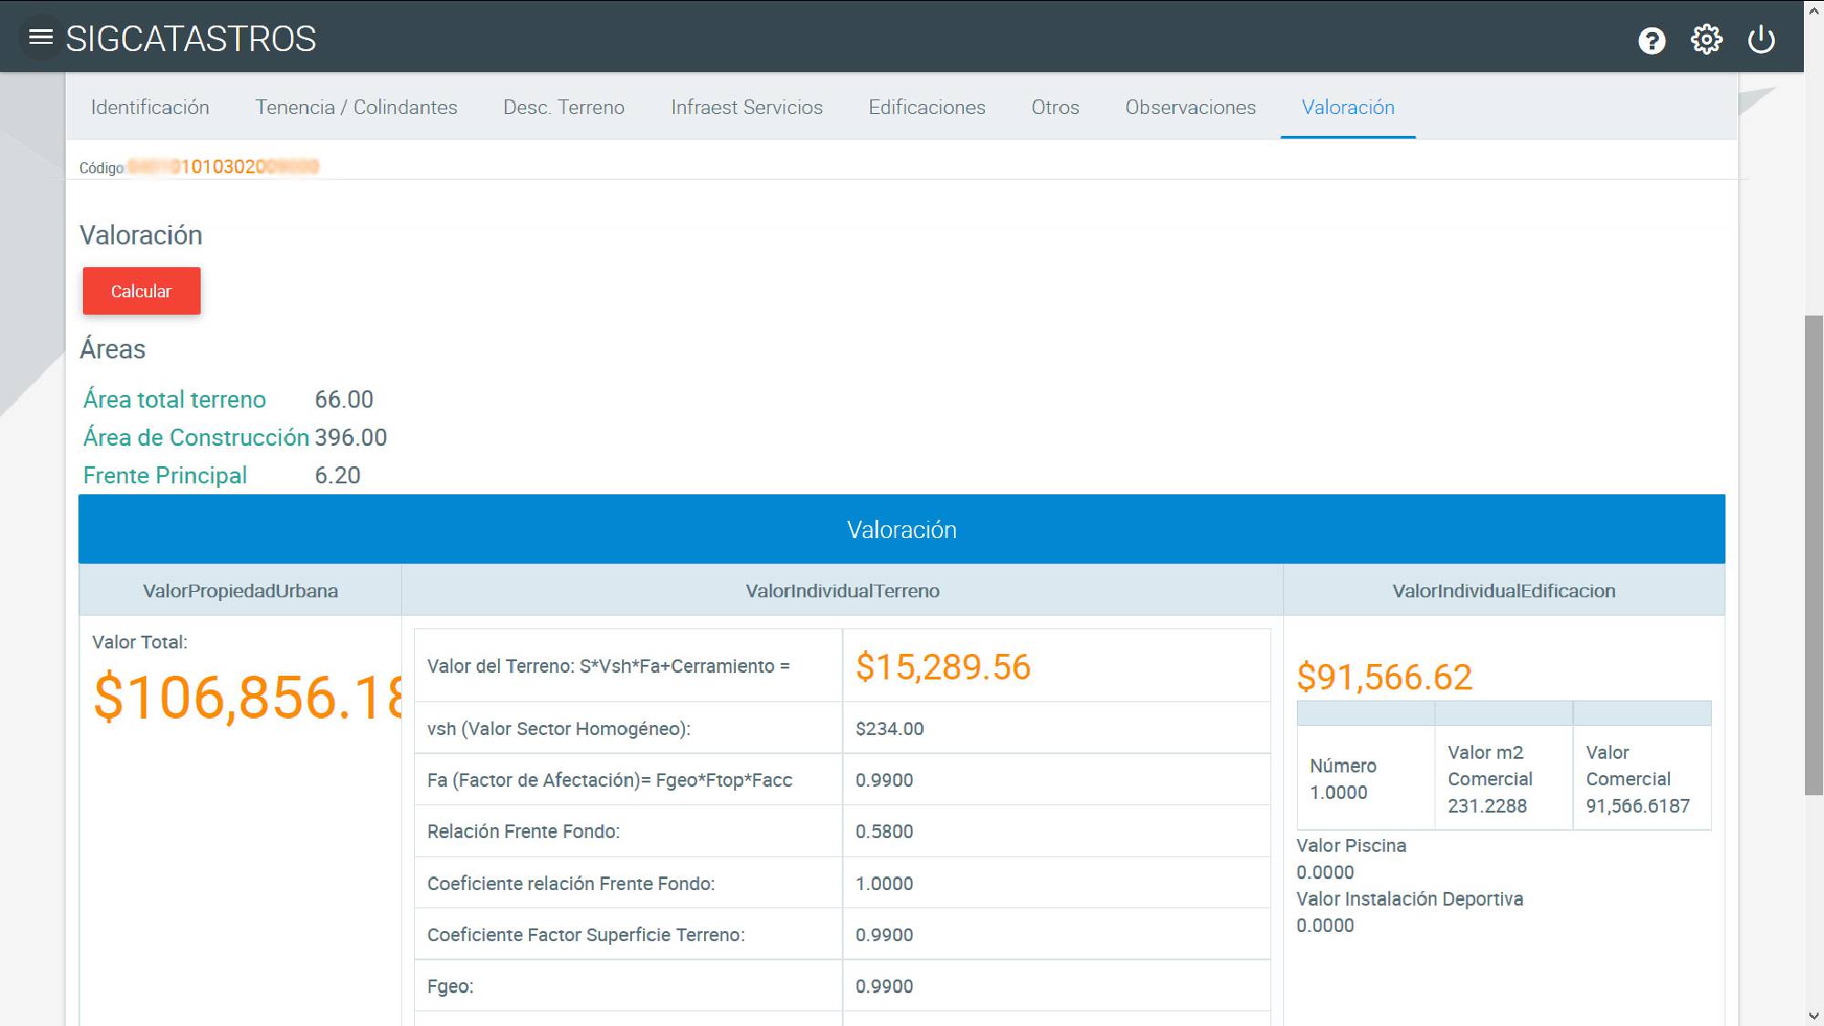Select the 396.00 construction area value

[351, 438]
